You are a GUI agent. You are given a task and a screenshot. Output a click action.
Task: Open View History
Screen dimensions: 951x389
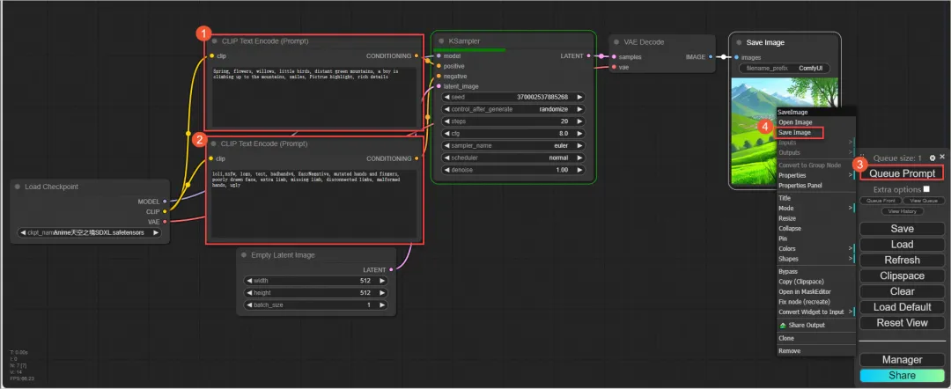pyautogui.click(x=902, y=211)
